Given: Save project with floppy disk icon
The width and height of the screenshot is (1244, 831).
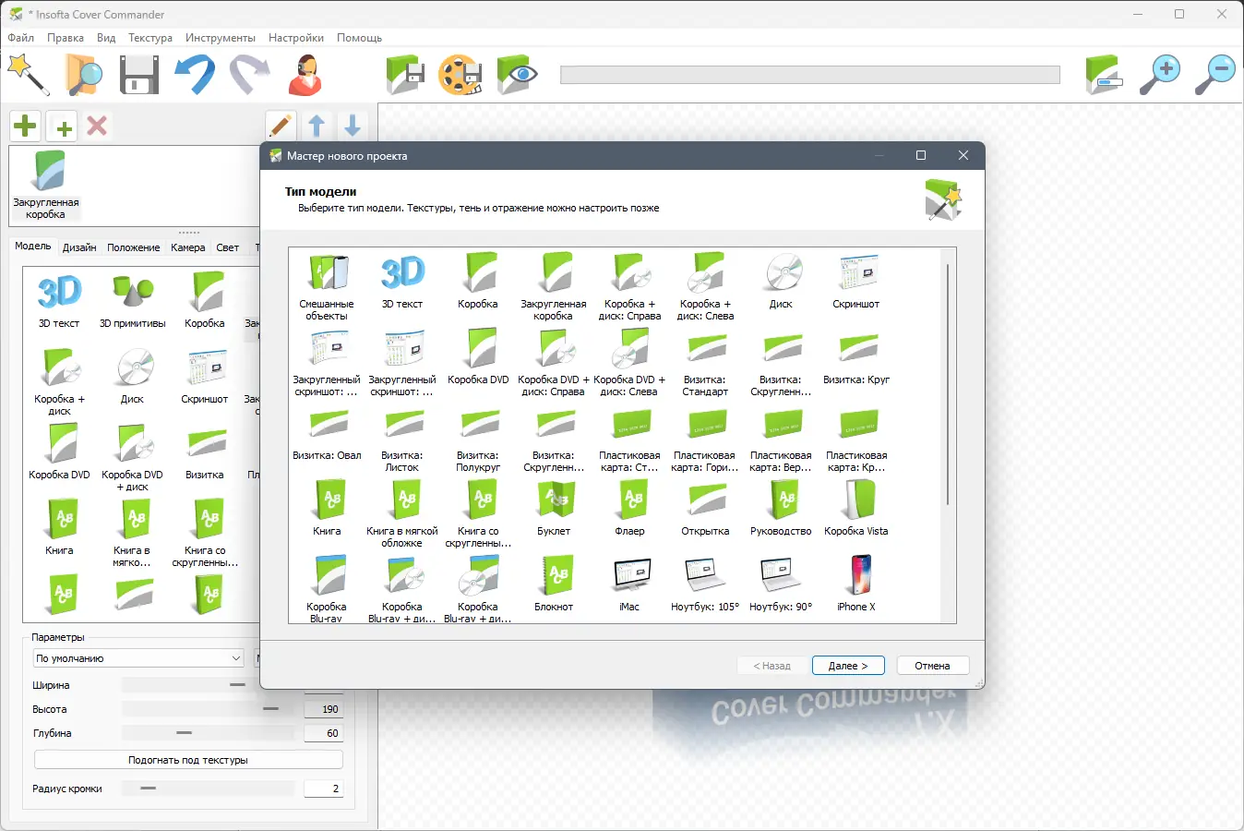Looking at the screenshot, I should point(139,75).
